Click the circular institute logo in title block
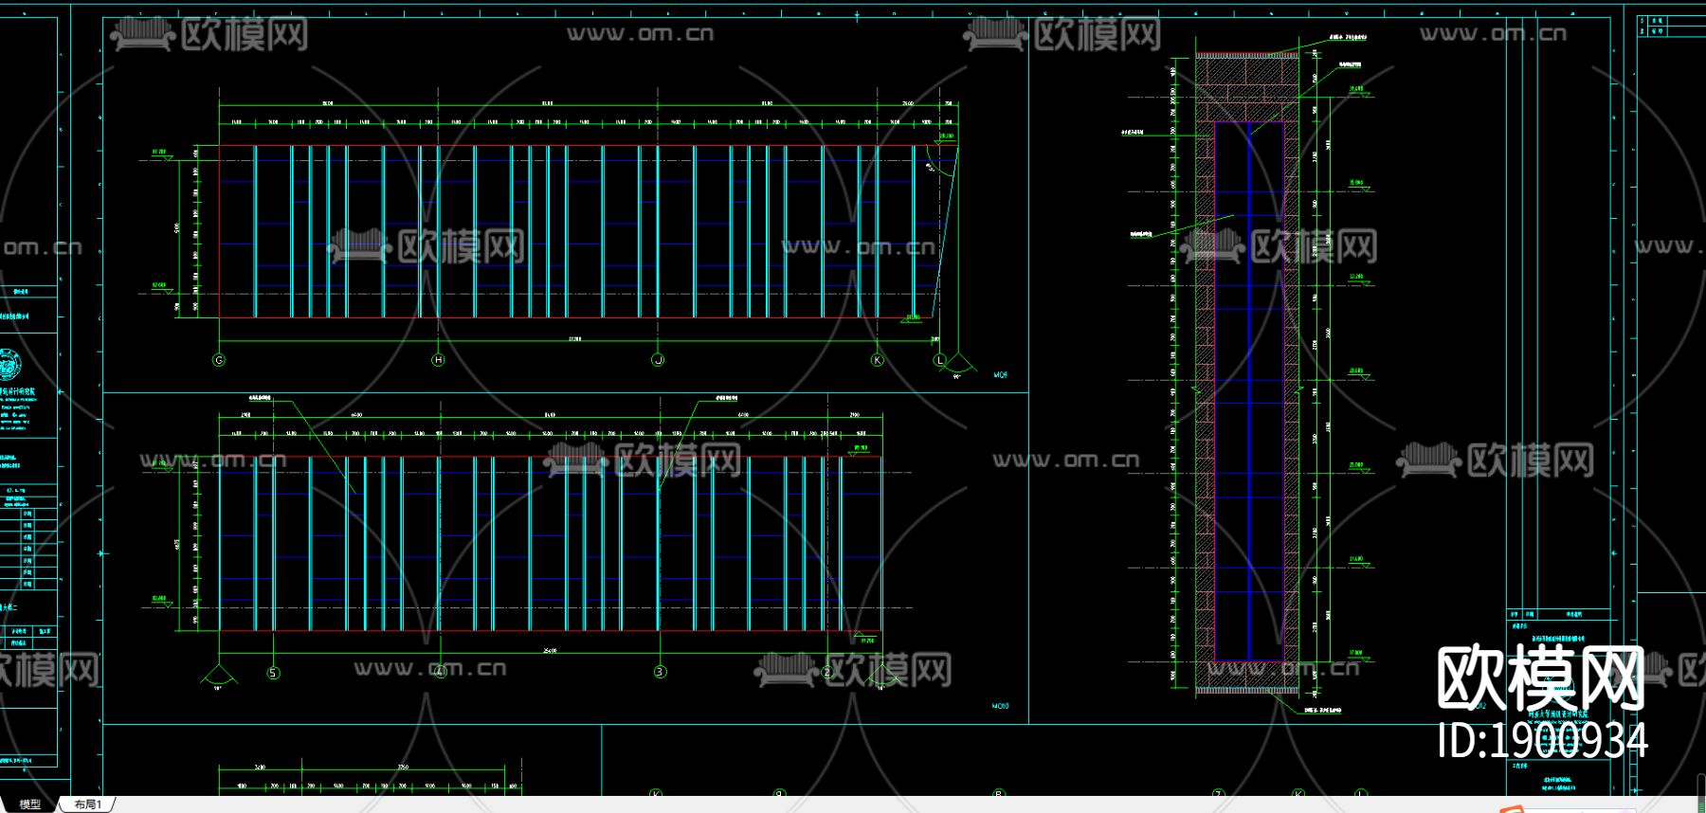The width and height of the screenshot is (1706, 813). click(9, 364)
